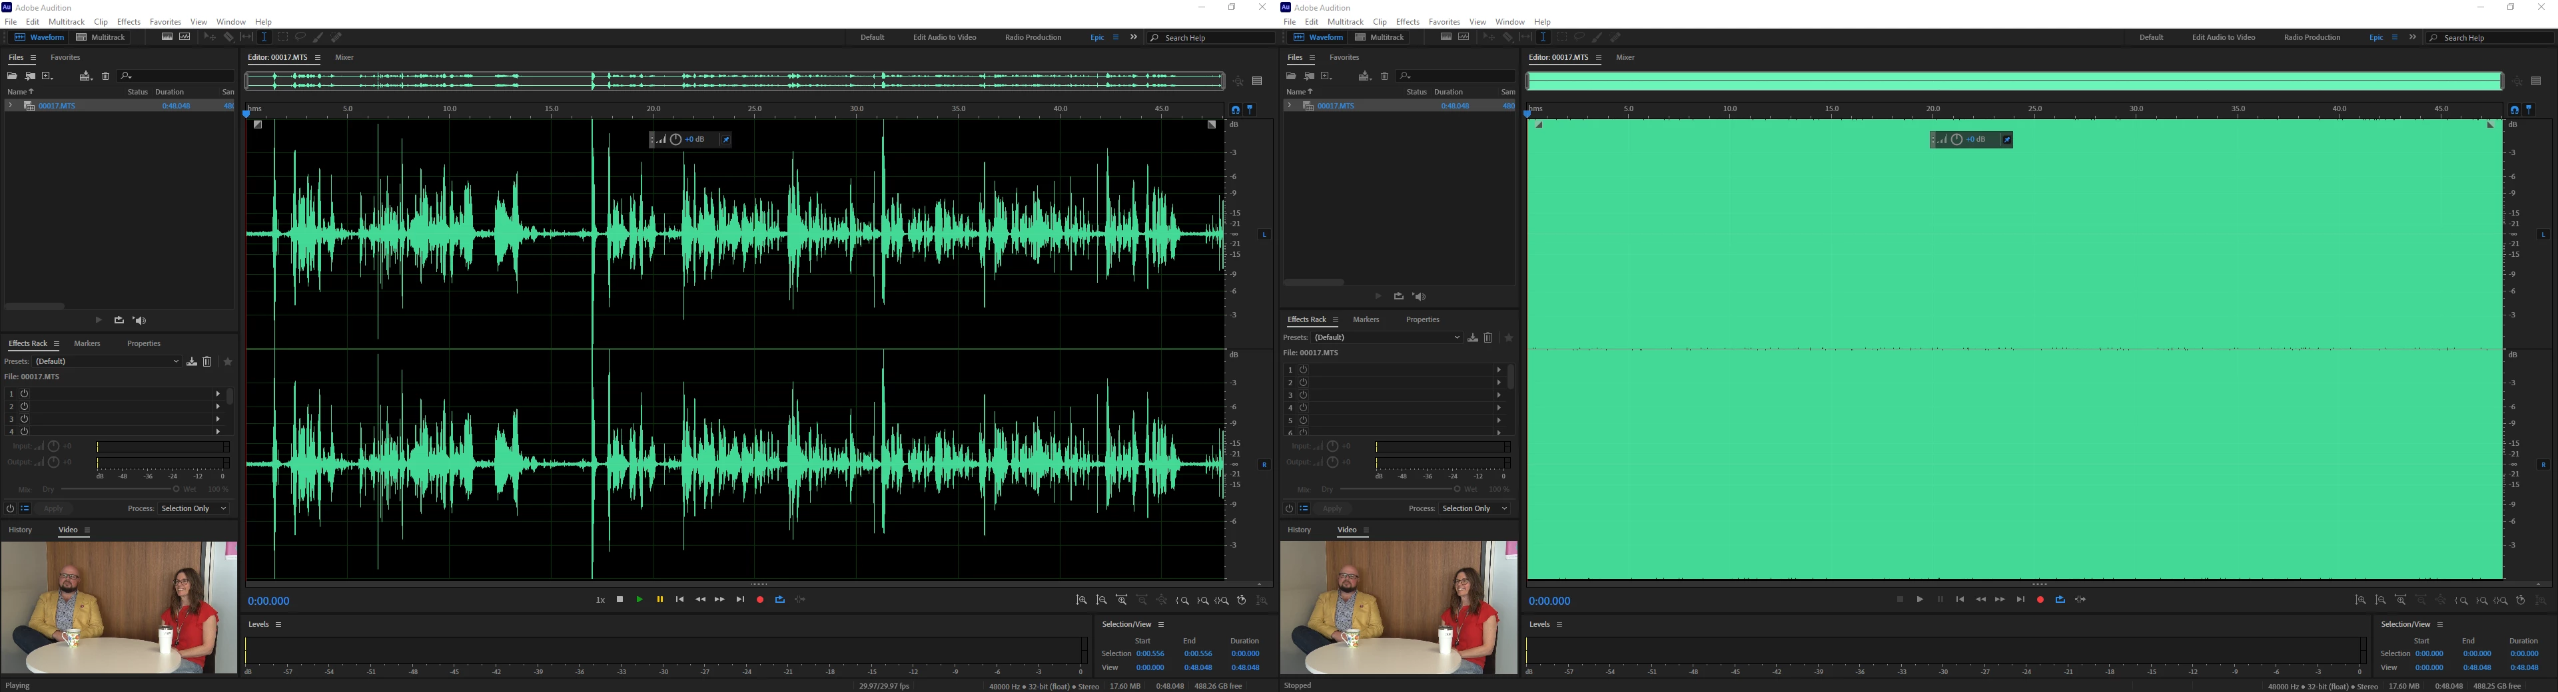This screenshot has width=2558, height=692.
Task: Click Insert into Multitrack icon, left Files panel
Action: pyautogui.click(x=85, y=75)
